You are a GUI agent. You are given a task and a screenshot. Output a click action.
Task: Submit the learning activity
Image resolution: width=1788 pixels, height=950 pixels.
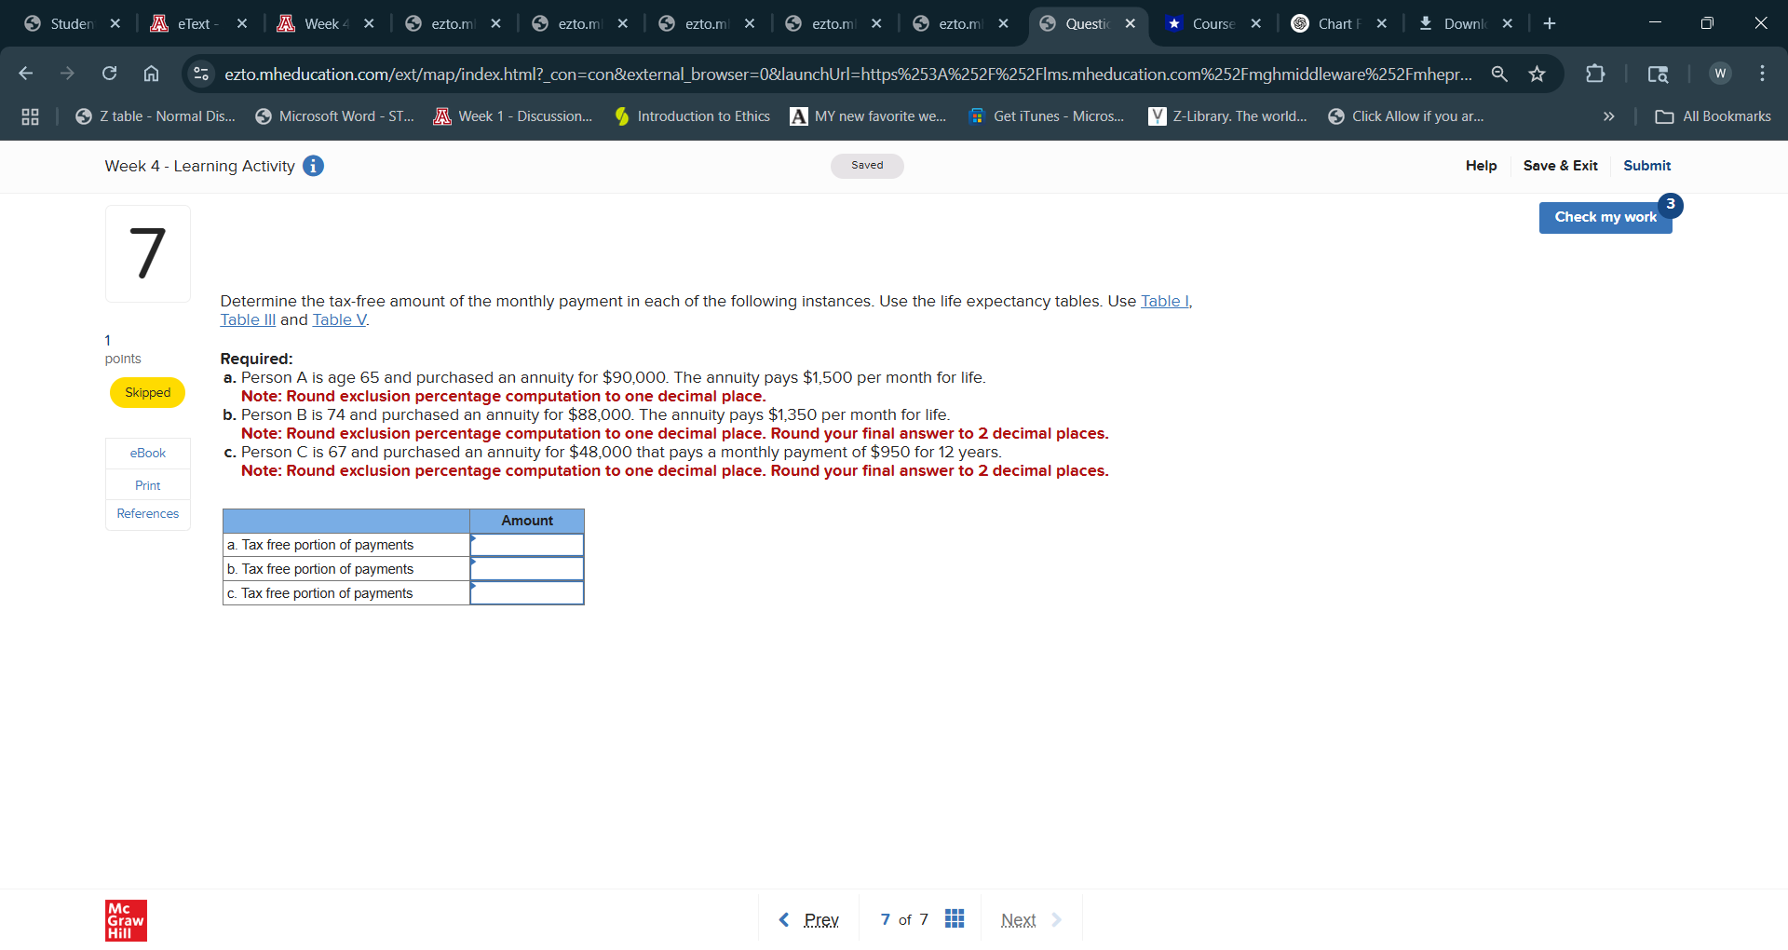1646,166
